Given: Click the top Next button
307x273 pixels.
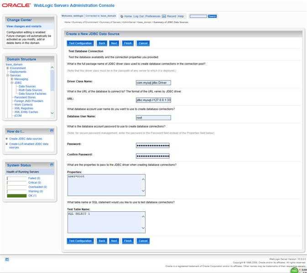Looking at the screenshot, I should point(114,43).
